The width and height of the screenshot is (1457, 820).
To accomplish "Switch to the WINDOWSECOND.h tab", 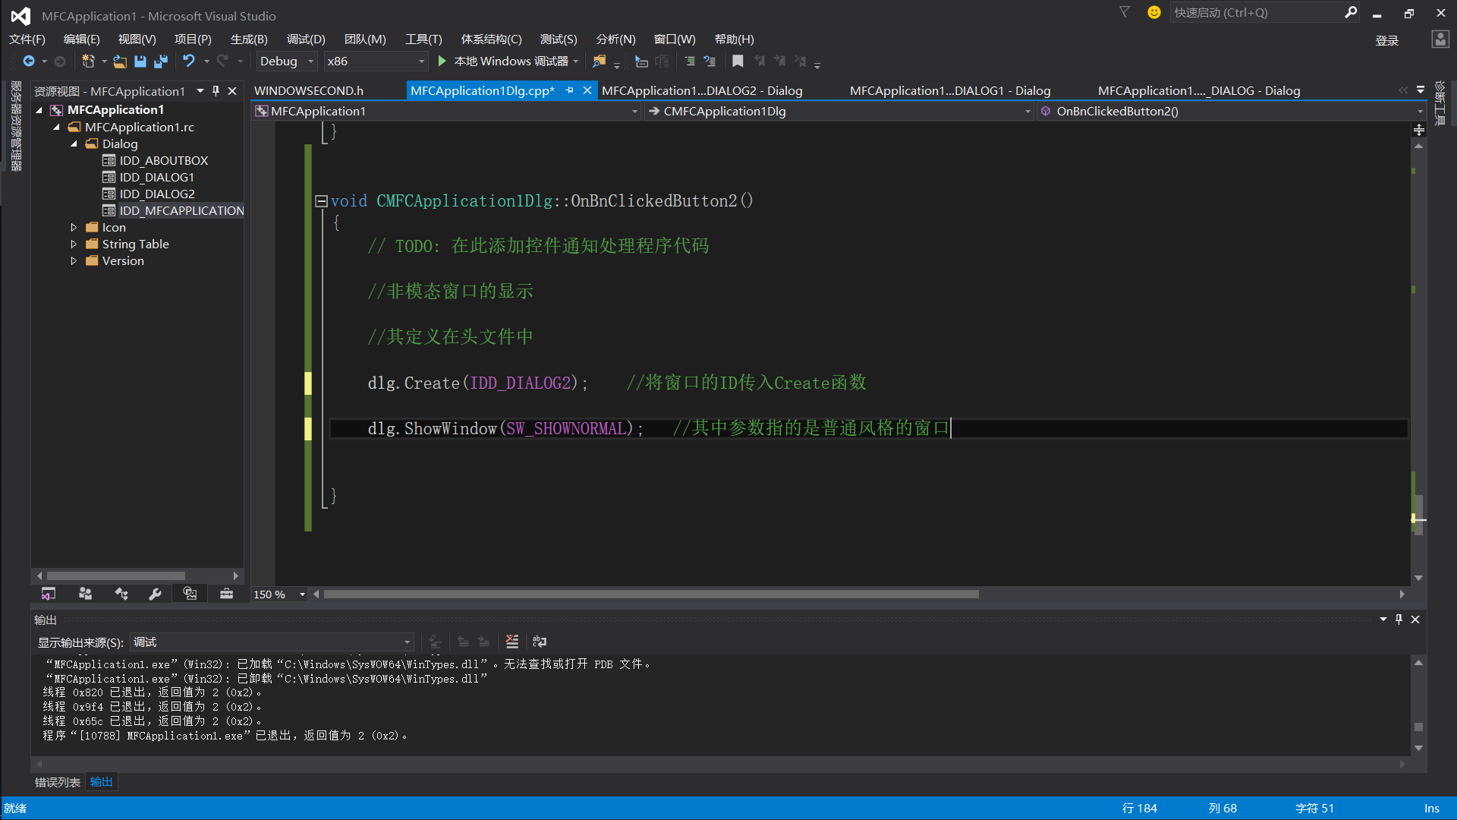I will point(309,91).
